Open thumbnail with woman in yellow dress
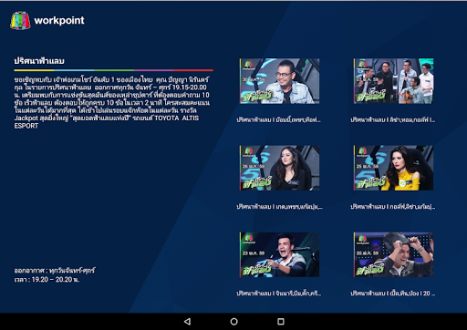The height and width of the screenshot is (330, 467). (x=393, y=168)
